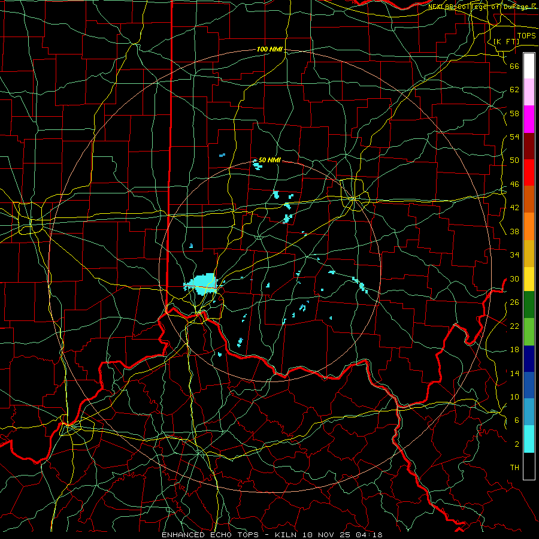539x539 pixels.
Task: Select the light green 22 kft swatch
Action: tap(529, 332)
